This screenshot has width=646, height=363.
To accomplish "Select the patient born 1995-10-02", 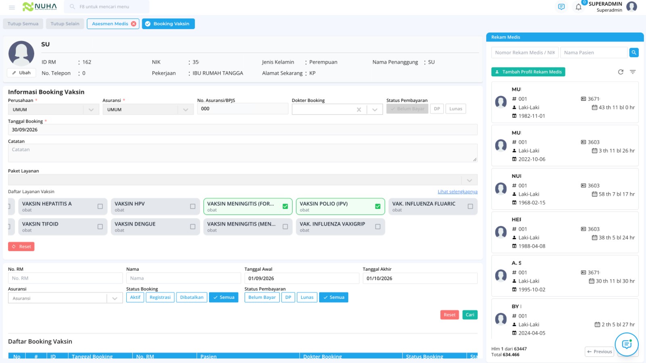I will click(x=565, y=276).
